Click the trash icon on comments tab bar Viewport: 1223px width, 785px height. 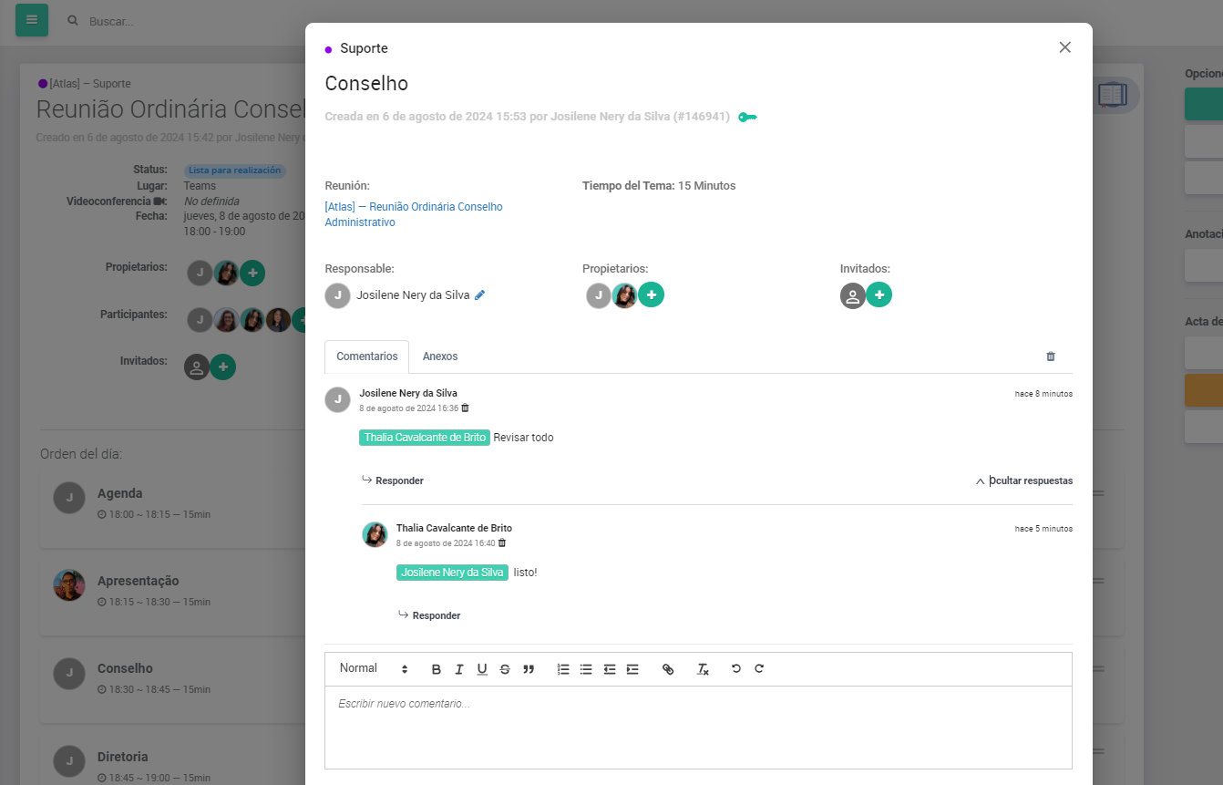(1050, 356)
